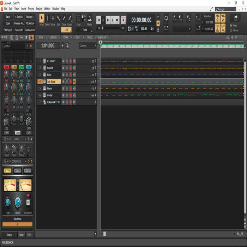Toggle the metronome icon
Image resolution: width=247 pixels, height=247 pixels.
click(158, 29)
